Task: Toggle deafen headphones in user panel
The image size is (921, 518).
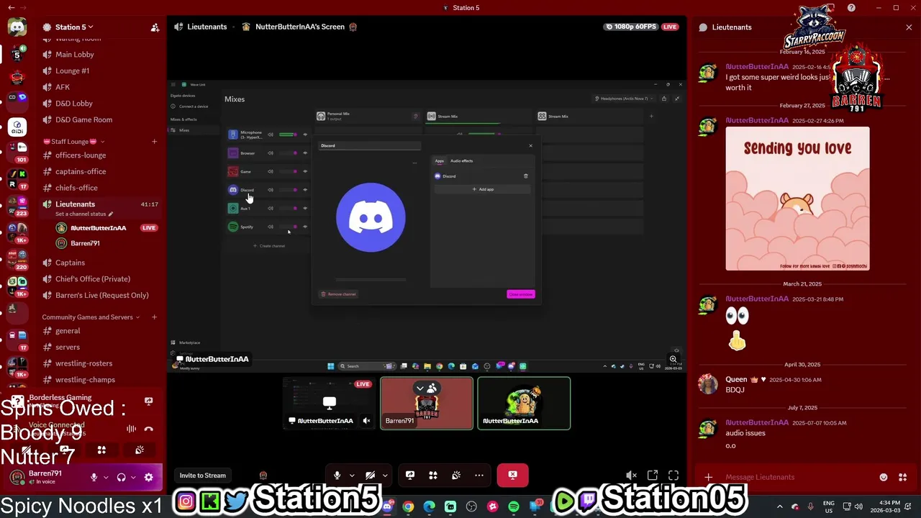Action: (121, 477)
